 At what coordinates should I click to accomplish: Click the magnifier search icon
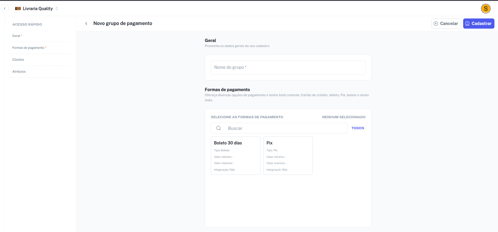pos(218,128)
